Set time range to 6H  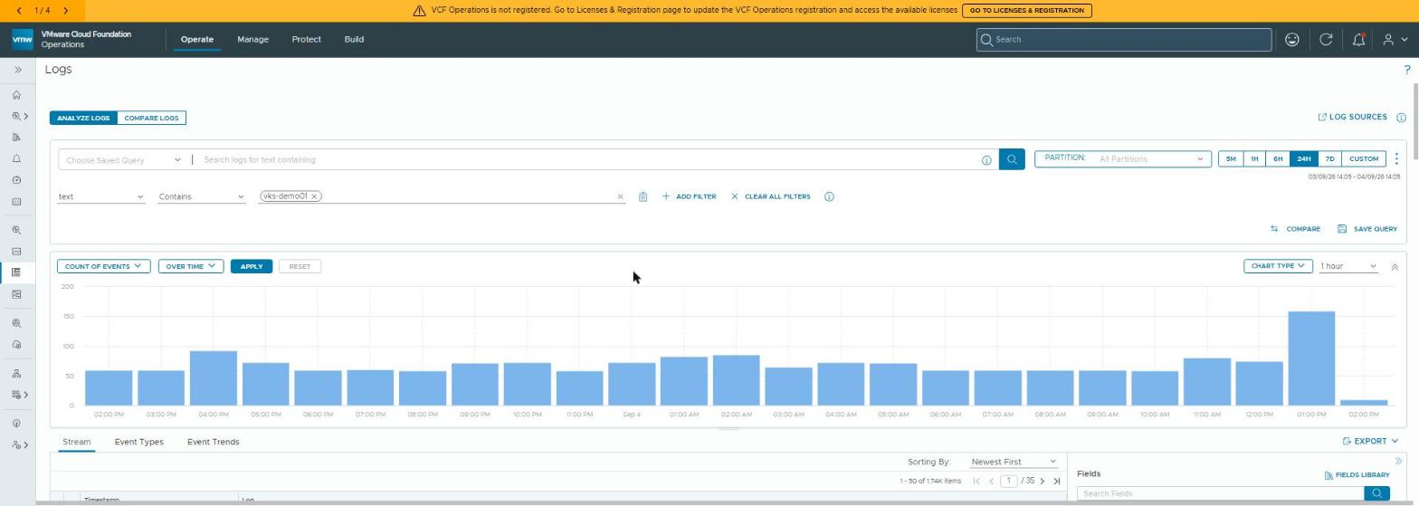click(1278, 158)
